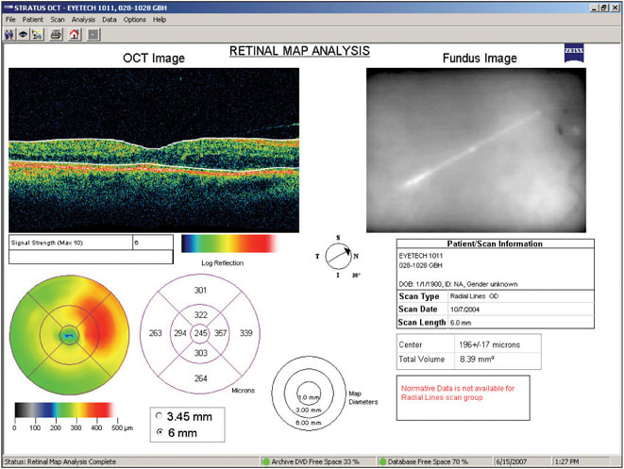Viewport: 624px width, 469px height.
Task: Click the 6.00 mm label in Map Diameters
Action: click(x=309, y=423)
